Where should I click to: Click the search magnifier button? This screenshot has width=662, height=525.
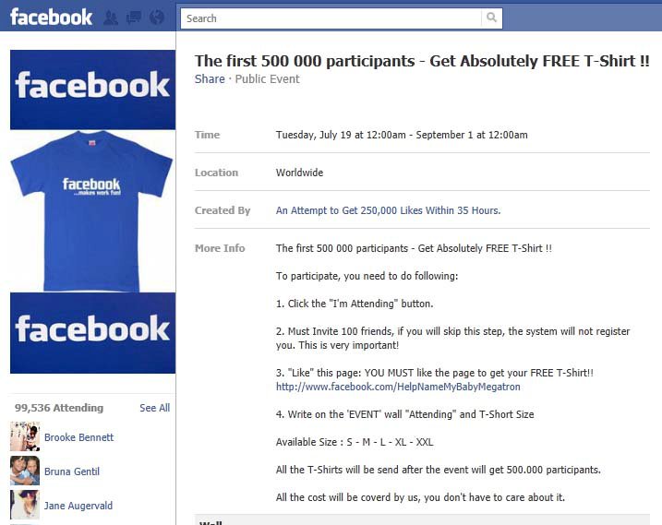pyautogui.click(x=492, y=18)
